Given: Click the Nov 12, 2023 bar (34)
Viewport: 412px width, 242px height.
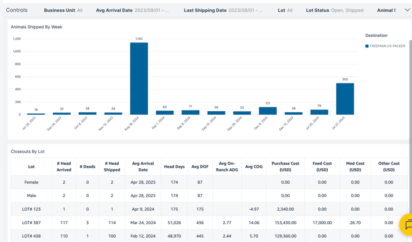Looking at the screenshot, I should point(113,114).
